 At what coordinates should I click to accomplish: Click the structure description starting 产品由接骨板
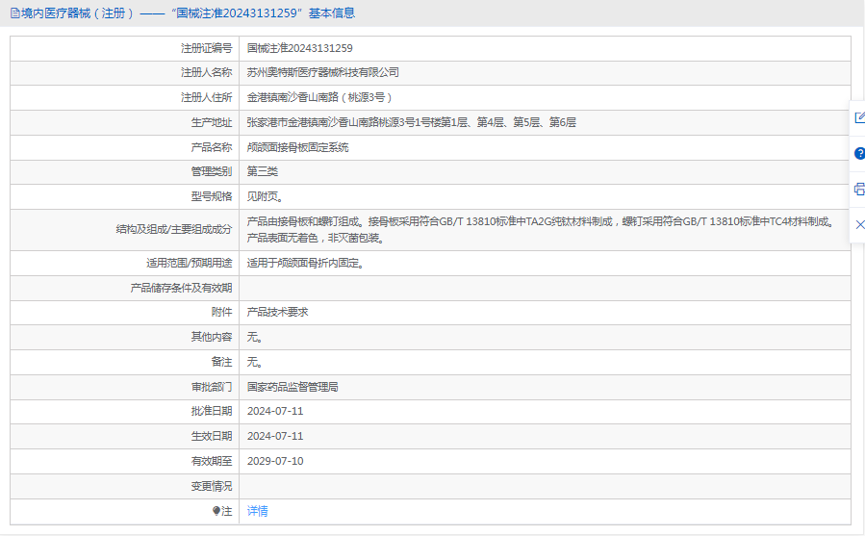[541, 230]
